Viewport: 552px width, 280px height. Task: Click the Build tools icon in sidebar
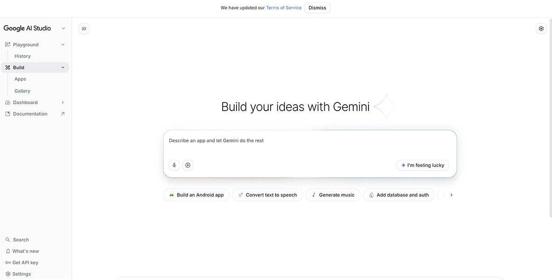coord(7,67)
